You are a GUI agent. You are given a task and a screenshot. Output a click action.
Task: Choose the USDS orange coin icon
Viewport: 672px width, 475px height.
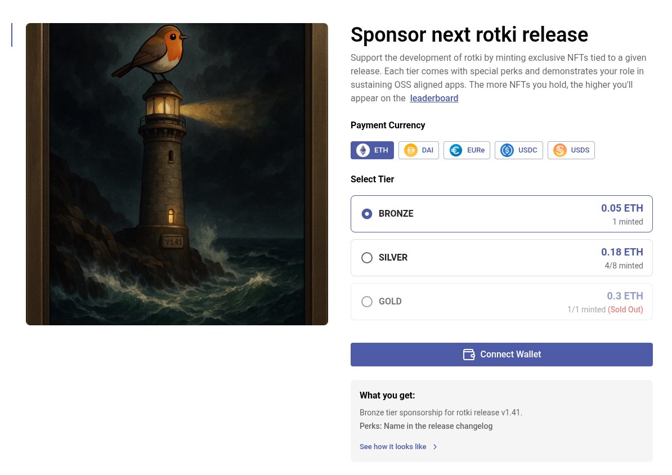[x=559, y=150]
